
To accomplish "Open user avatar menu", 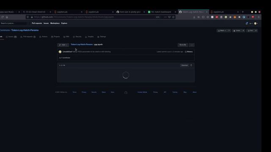I will [x=256, y=24].
